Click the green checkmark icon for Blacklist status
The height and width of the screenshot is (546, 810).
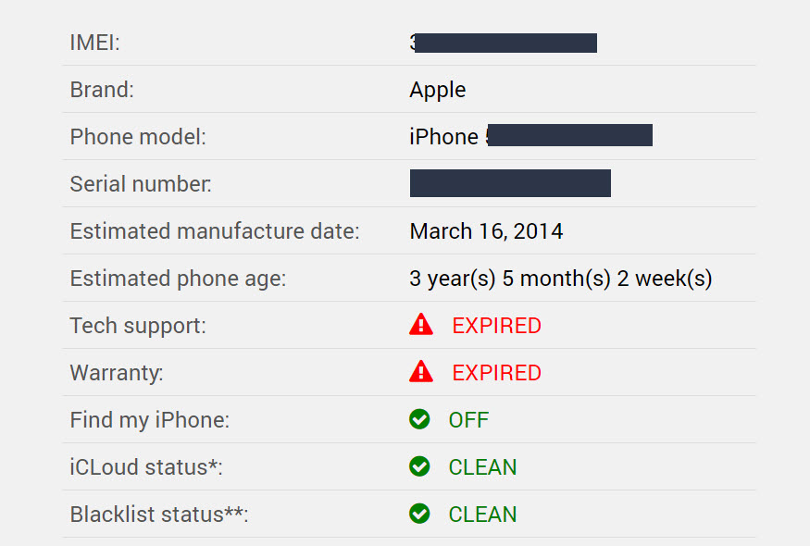click(x=419, y=514)
